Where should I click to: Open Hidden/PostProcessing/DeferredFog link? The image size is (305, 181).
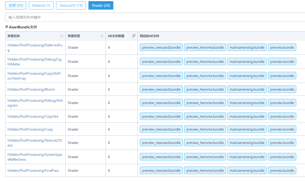35,47
